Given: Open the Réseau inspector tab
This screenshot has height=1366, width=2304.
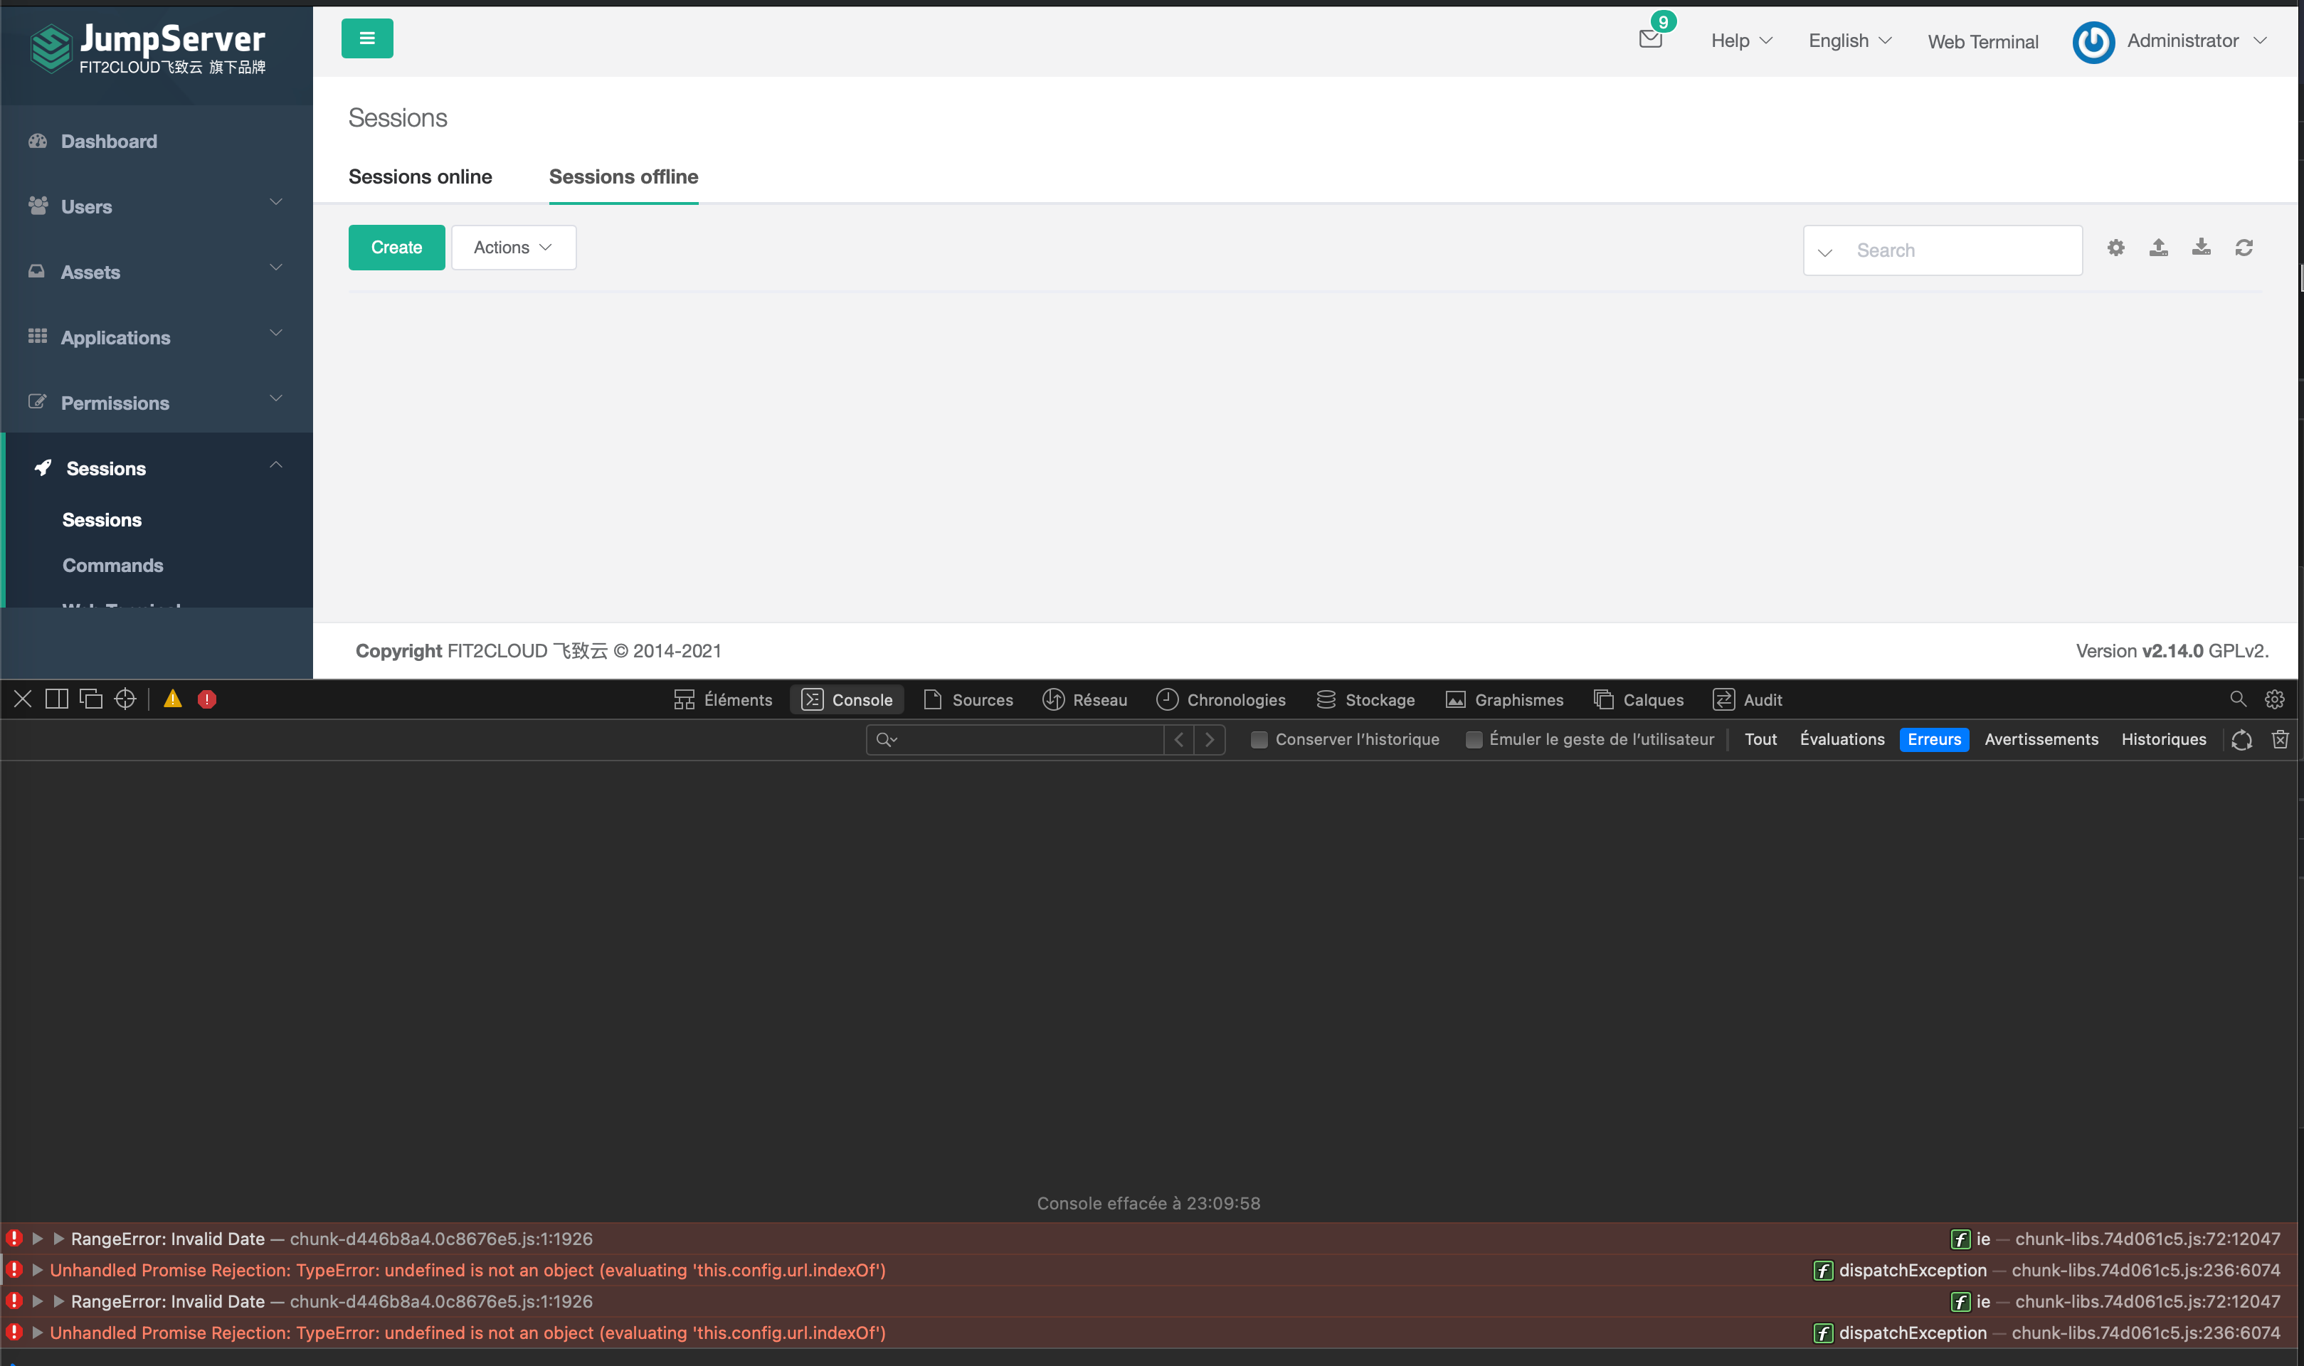Looking at the screenshot, I should (x=1085, y=699).
